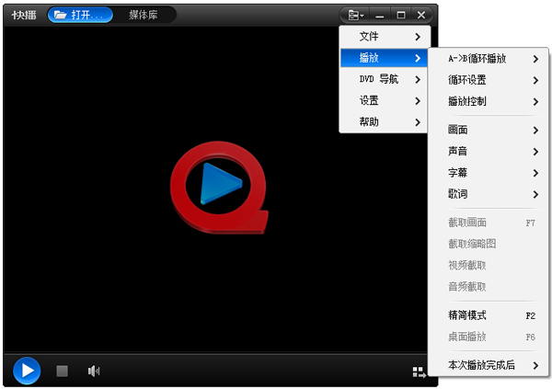Switch to the 媒体库 tab

144,16
